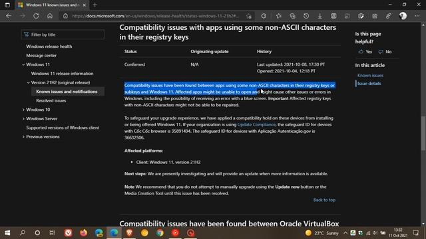The width and height of the screenshot is (426, 239).
Task: Select Known issues and notifications item
Action: click(x=67, y=92)
